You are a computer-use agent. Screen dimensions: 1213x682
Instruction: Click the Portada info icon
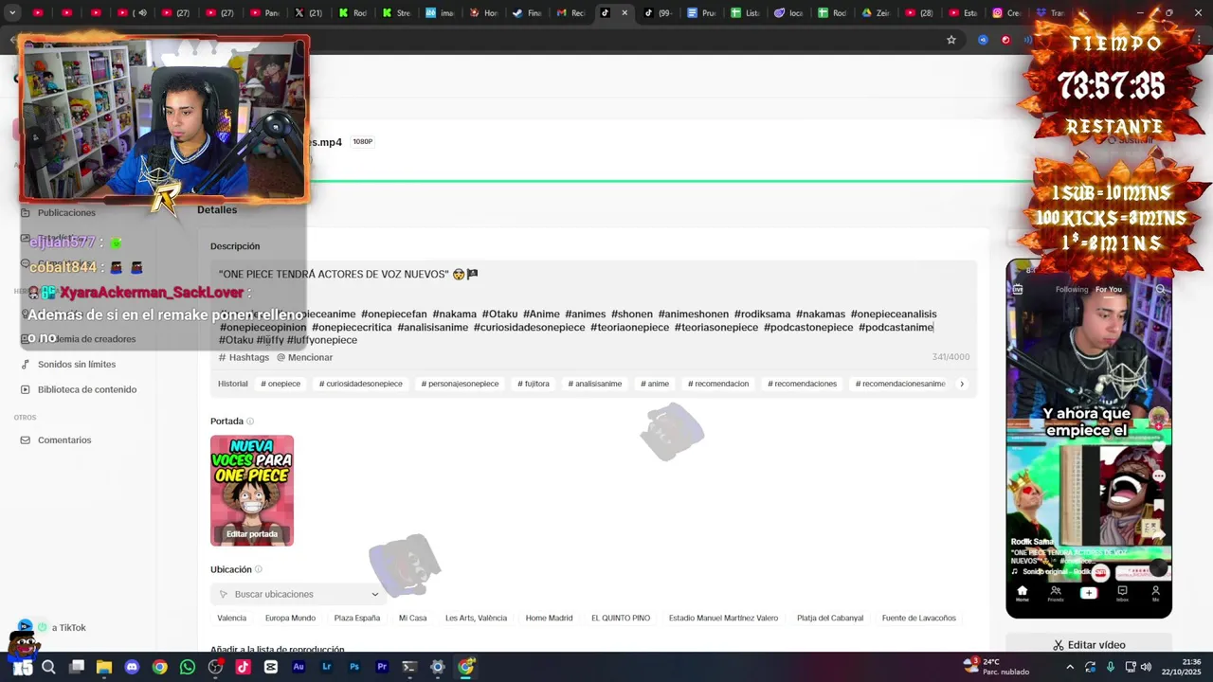pos(250,422)
